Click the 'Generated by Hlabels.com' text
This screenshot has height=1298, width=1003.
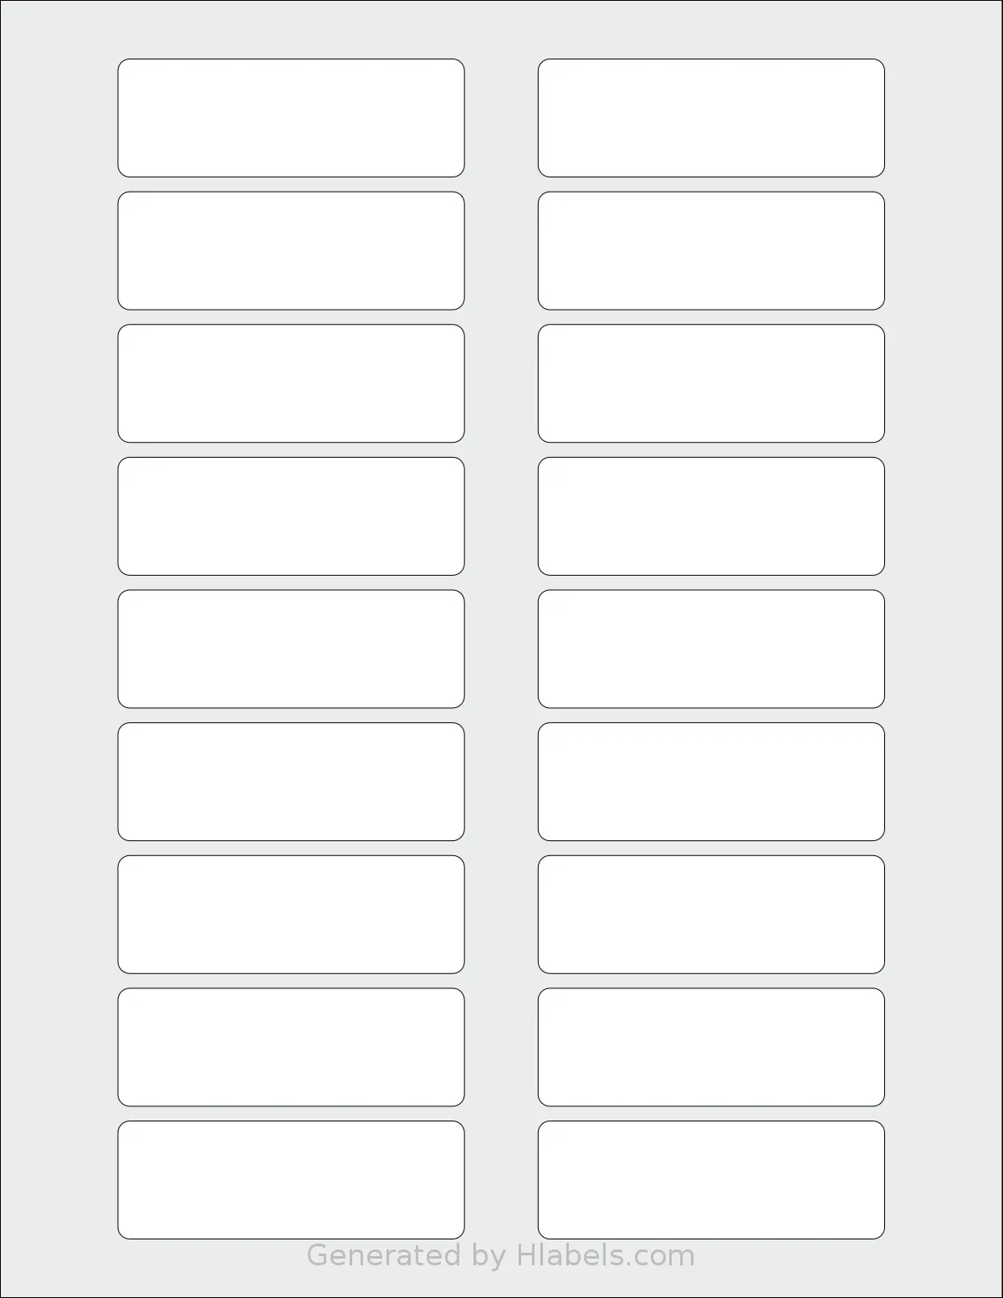click(501, 1256)
